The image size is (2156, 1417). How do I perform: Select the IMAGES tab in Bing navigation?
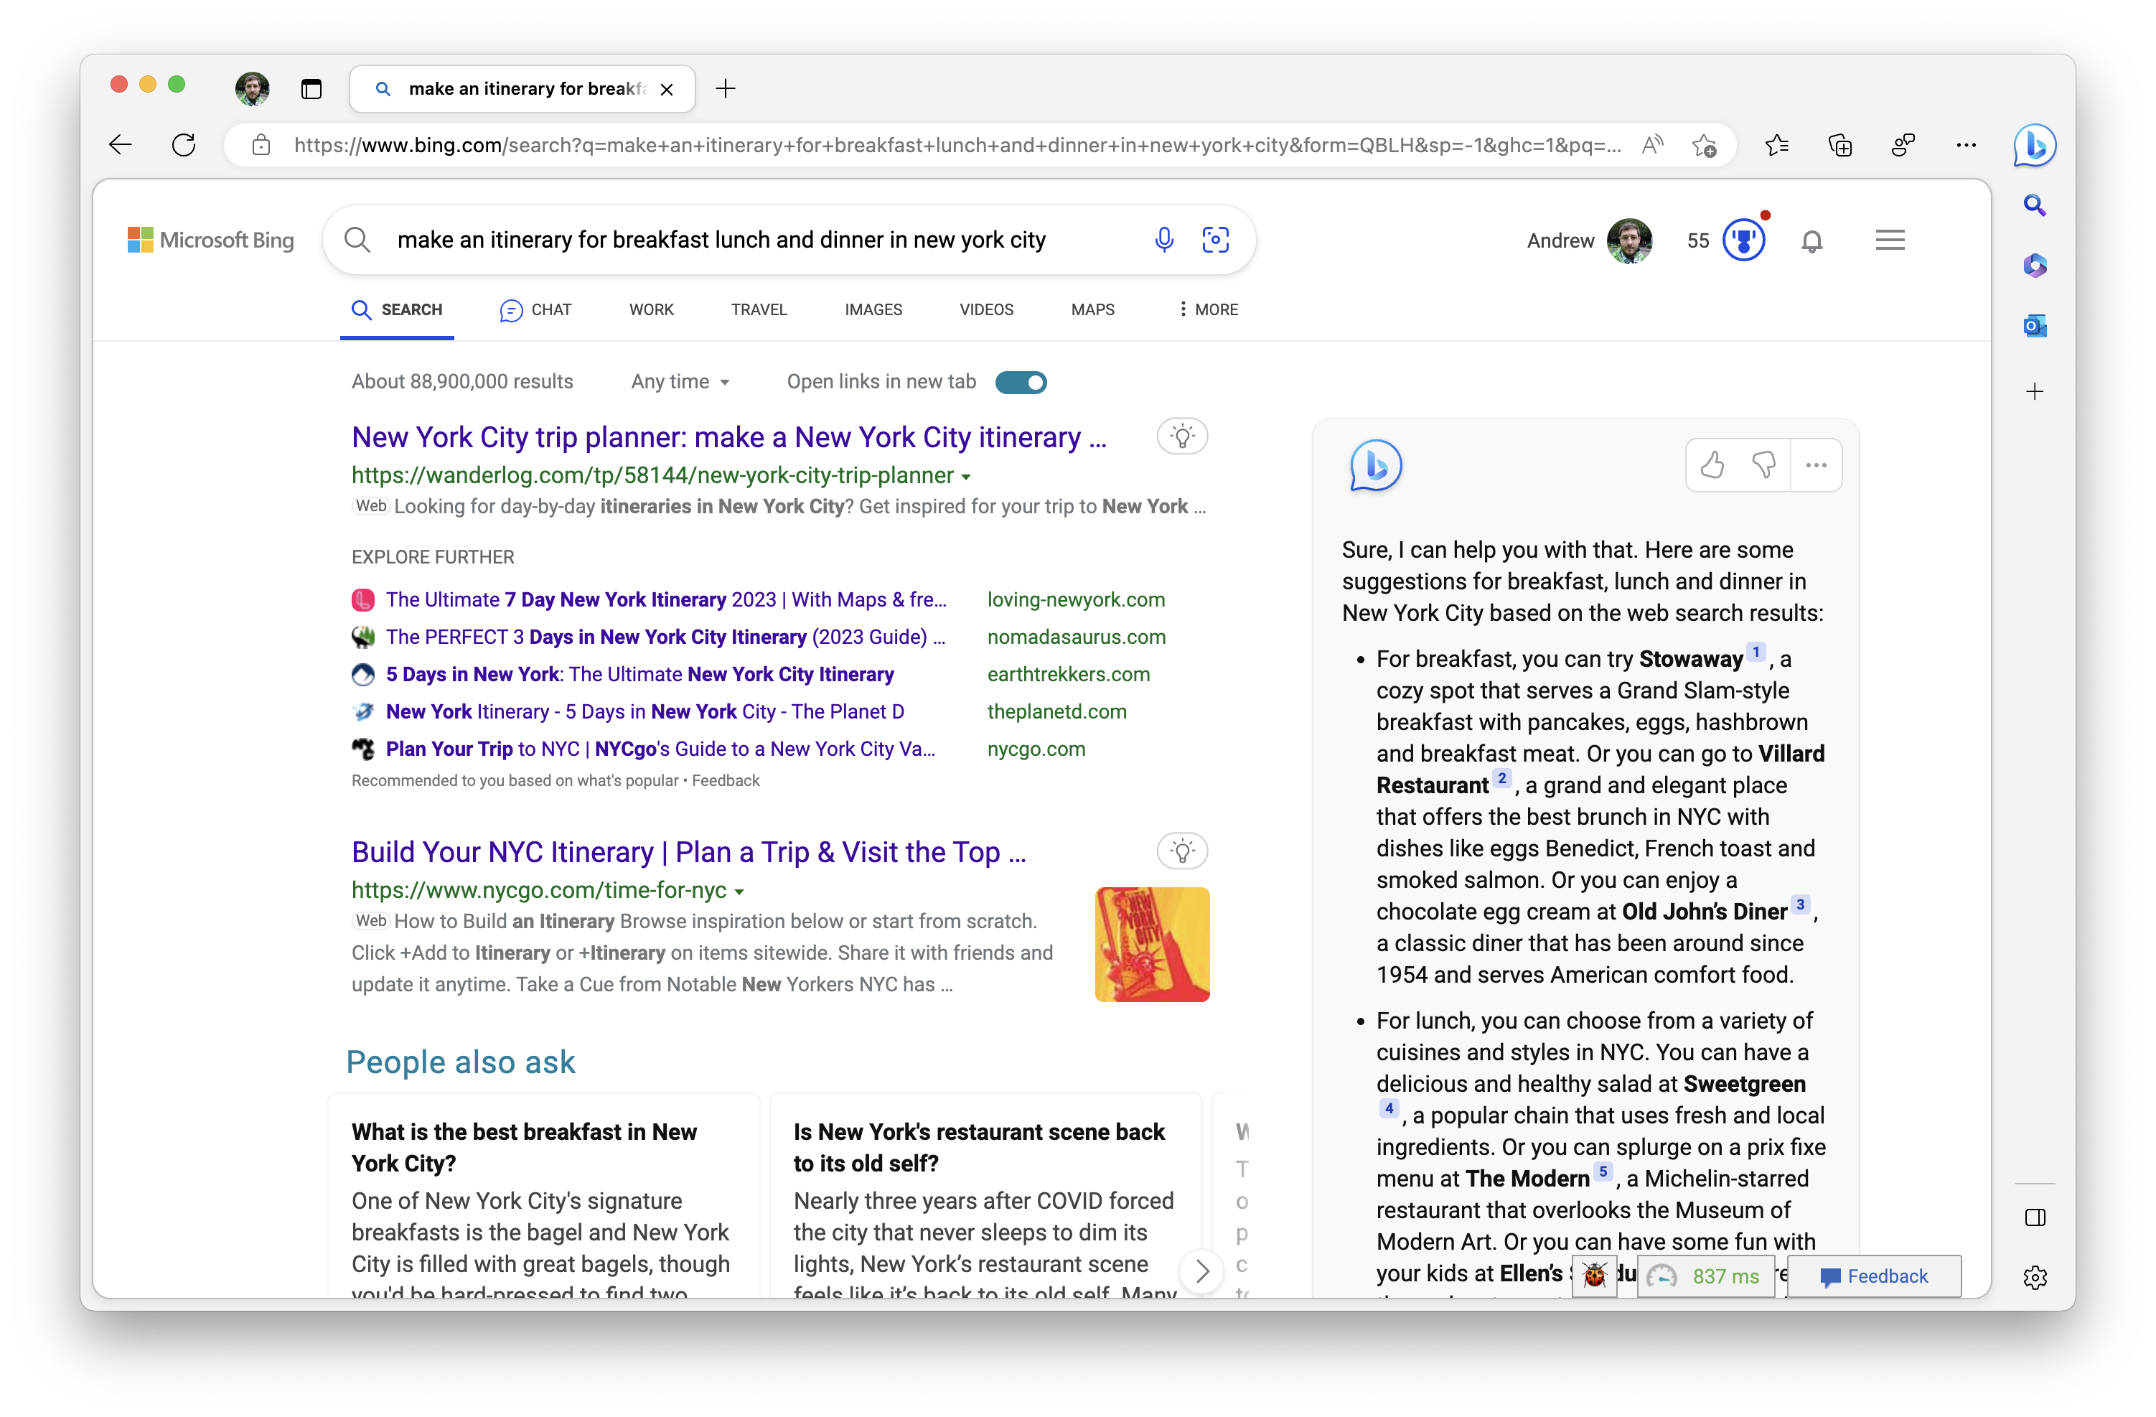coord(871,309)
